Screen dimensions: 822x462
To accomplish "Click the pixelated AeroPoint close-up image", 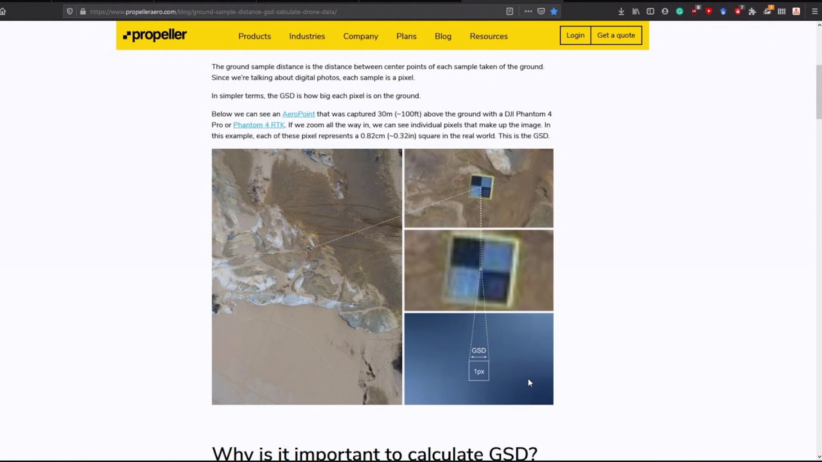I will click(478, 270).
